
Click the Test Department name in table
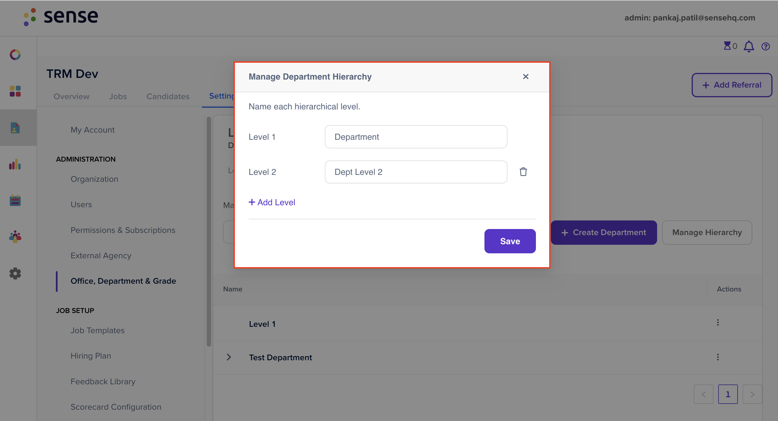coord(280,357)
